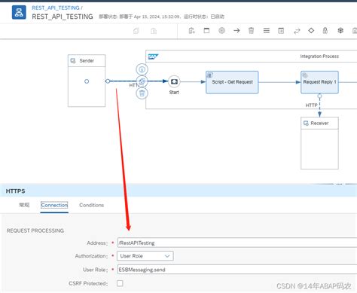Screen dimensions: 357x293
Task: Select the Start event node
Action: coord(174,81)
